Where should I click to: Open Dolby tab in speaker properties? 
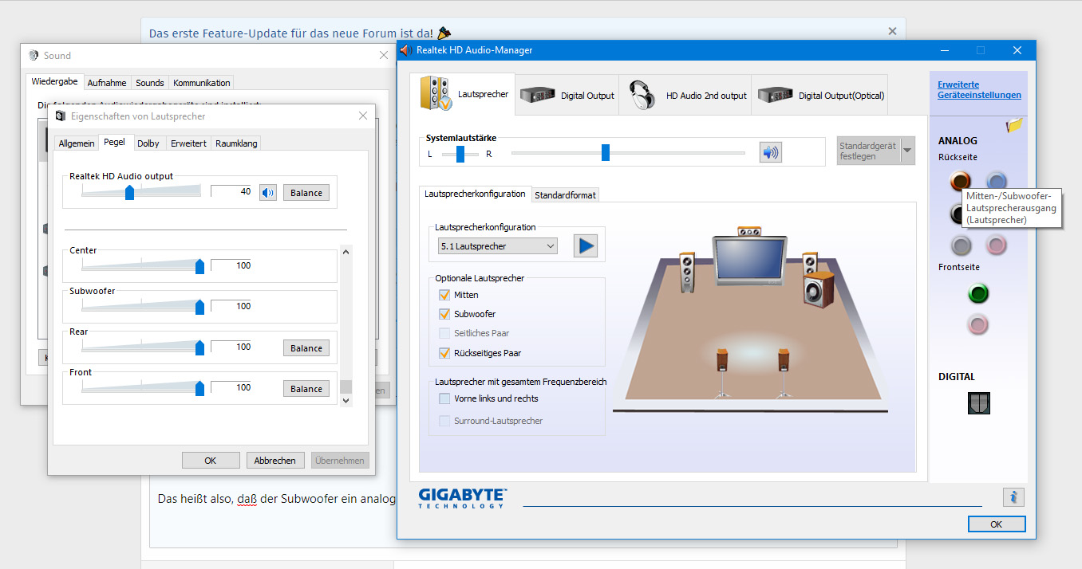point(148,143)
